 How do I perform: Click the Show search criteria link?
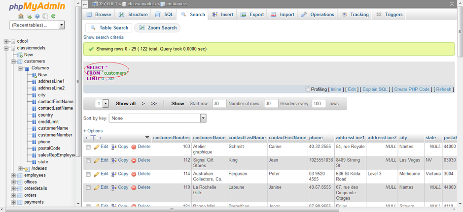(x=104, y=37)
